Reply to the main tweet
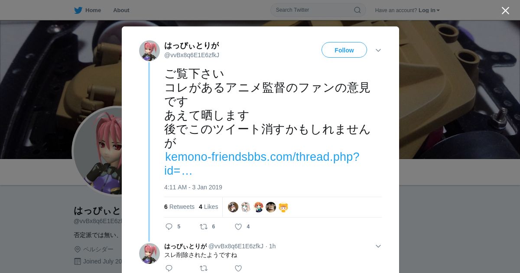The height and width of the screenshot is (273, 520). pyautogui.click(x=169, y=227)
